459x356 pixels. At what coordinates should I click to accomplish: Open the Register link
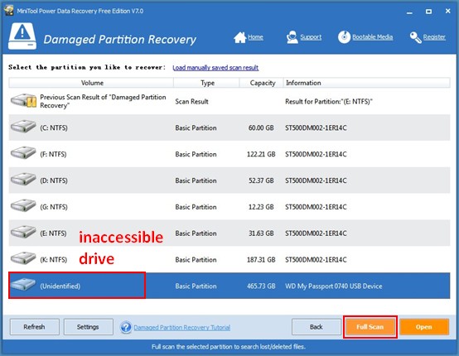(434, 37)
